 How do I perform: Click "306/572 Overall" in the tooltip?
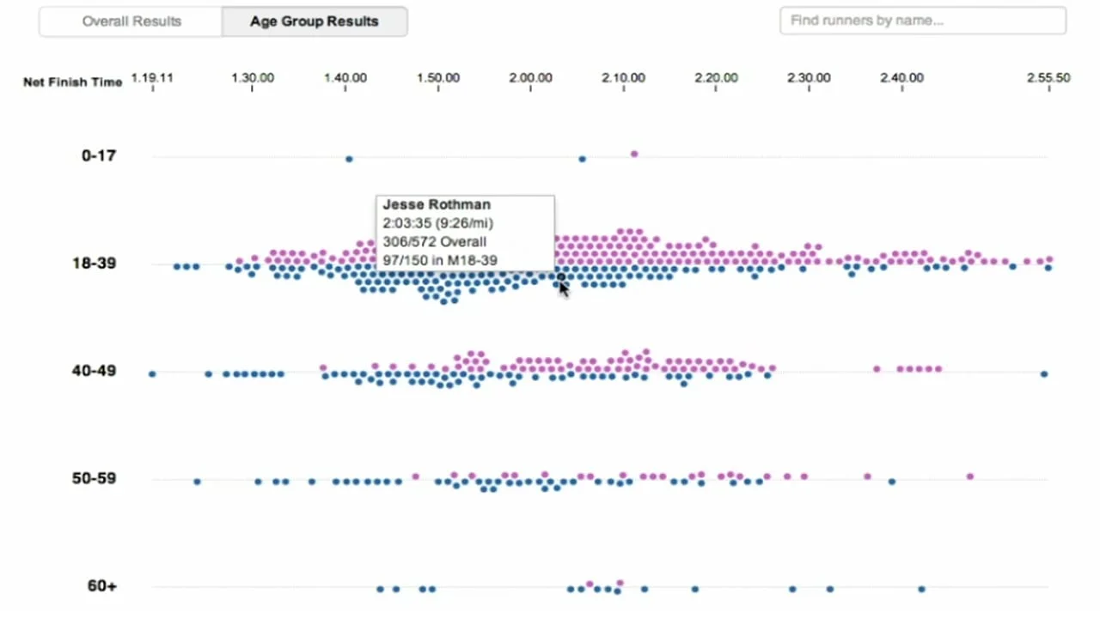point(434,242)
